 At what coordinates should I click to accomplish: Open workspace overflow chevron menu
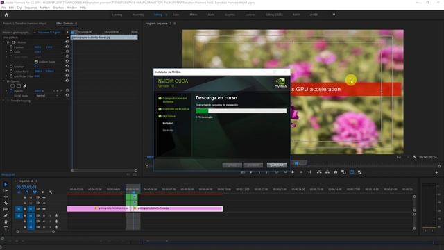pos(334,15)
